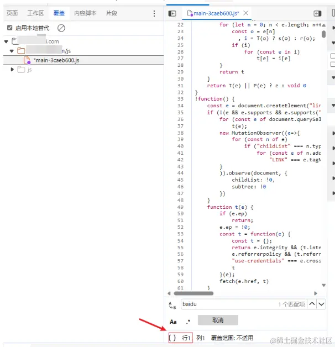
Task: Switch to the 片段 tab
Action: coord(112,13)
